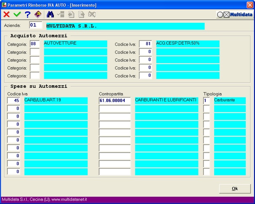
Task: Open help via blue question mark
Action: pos(27,14)
